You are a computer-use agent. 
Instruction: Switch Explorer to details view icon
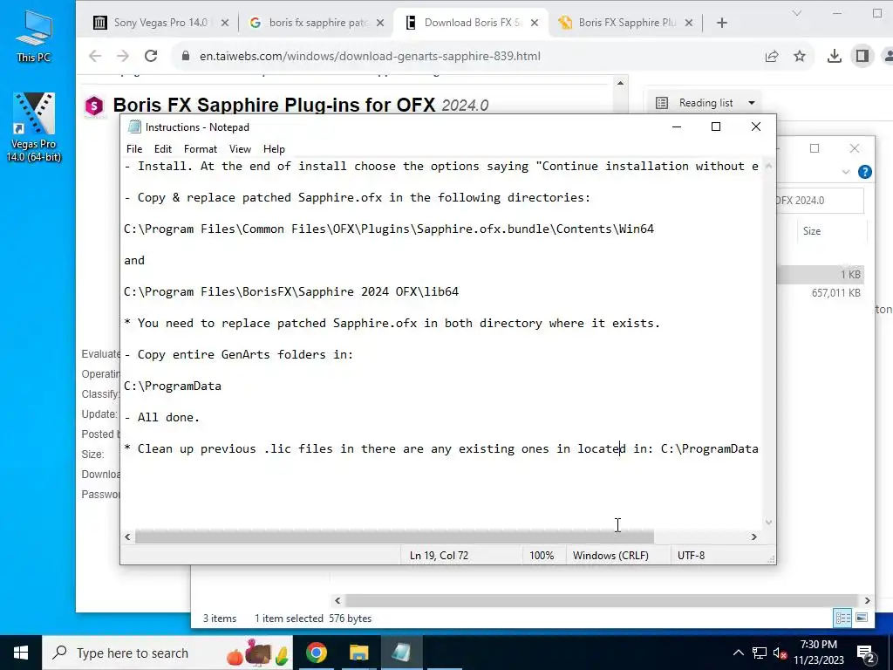coord(843,618)
